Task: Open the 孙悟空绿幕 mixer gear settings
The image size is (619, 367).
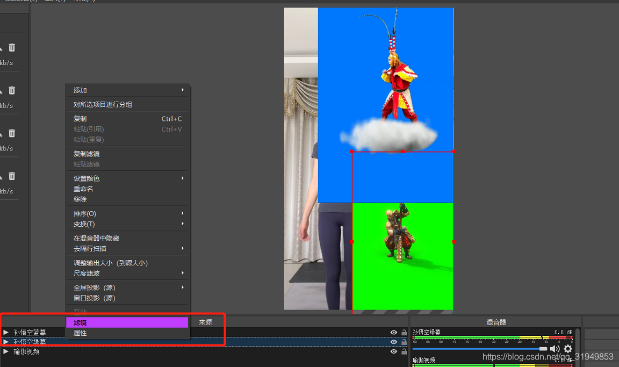Action: (567, 349)
